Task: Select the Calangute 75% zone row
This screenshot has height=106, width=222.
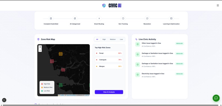Action: tap(109, 60)
